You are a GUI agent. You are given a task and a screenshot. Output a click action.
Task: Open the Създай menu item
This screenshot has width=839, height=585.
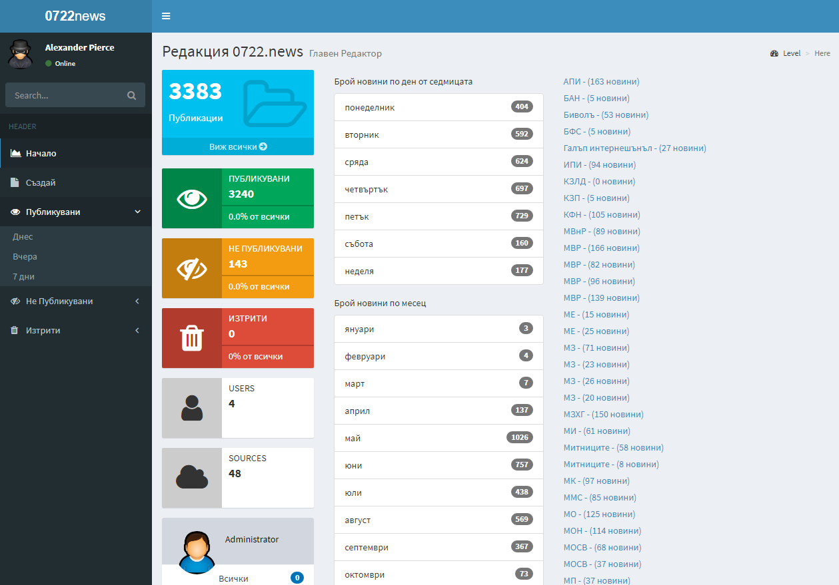click(76, 182)
